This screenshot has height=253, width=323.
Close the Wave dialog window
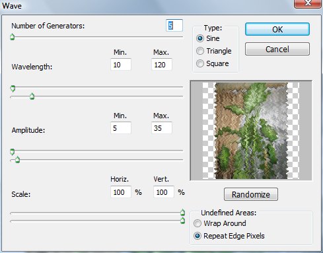(308, 3)
